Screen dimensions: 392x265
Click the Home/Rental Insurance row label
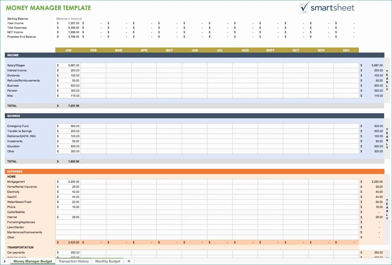[x=22, y=187]
